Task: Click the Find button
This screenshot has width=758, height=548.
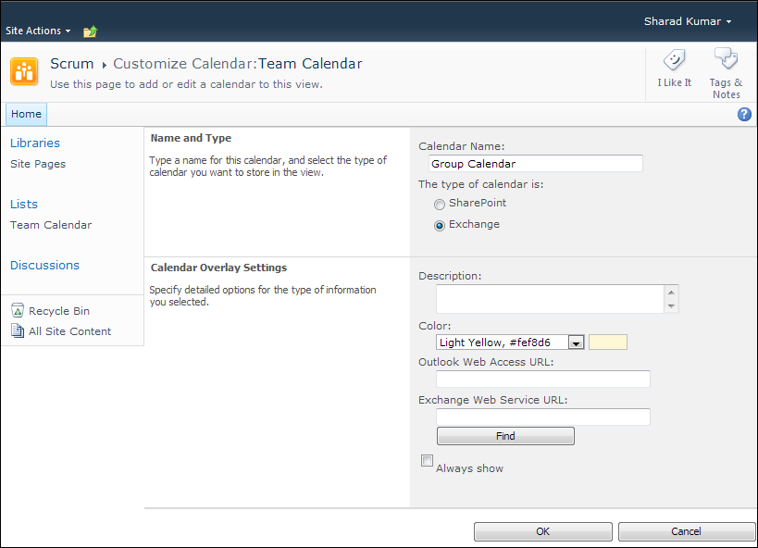Action: [x=505, y=436]
